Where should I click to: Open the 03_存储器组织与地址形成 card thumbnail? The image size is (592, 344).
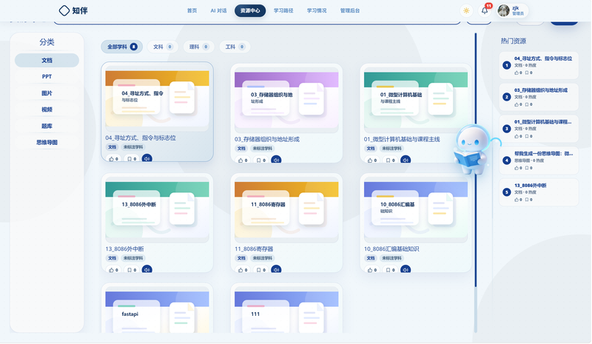(286, 101)
